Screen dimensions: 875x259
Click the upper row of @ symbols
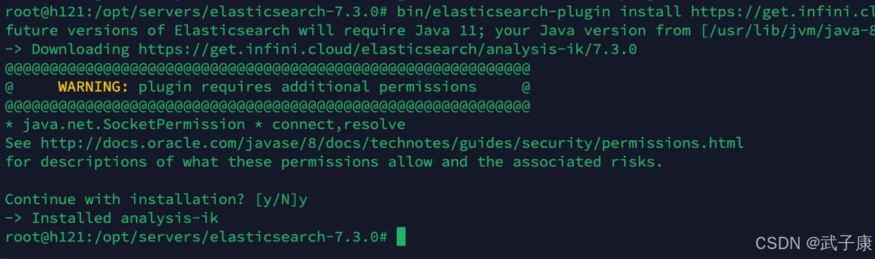point(268,68)
